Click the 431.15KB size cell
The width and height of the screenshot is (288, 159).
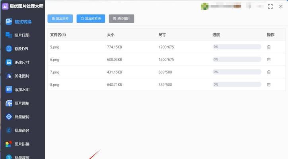coord(115,72)
